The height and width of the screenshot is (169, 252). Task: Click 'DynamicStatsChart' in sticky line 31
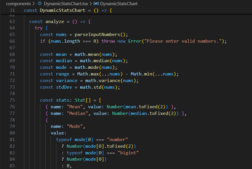pyautogui.click(x=62, y=10)
